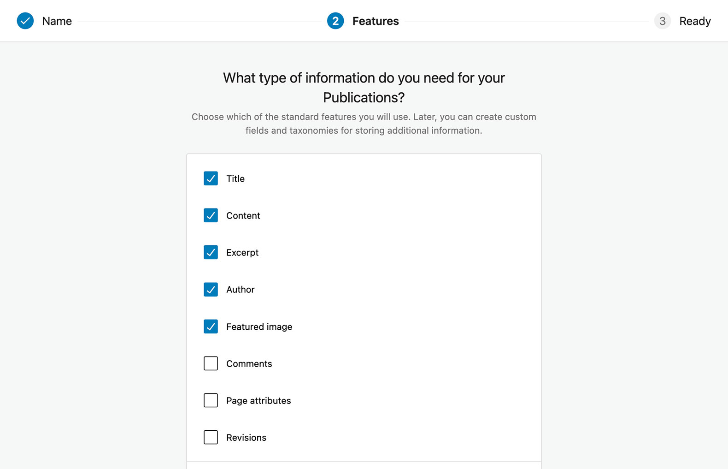Go back to the Name step label
Image resolution: width=728 pixels, height=469 pixels.
pyautogui.click(x=57, y=21)
